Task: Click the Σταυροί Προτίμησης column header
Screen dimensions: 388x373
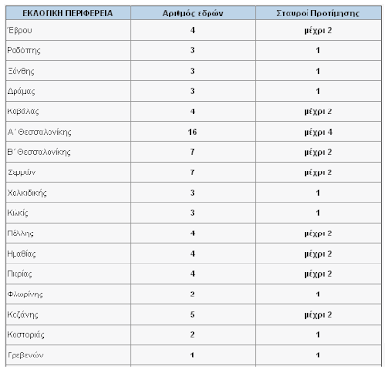Action: pyautogui.click(x=318, y=13)
